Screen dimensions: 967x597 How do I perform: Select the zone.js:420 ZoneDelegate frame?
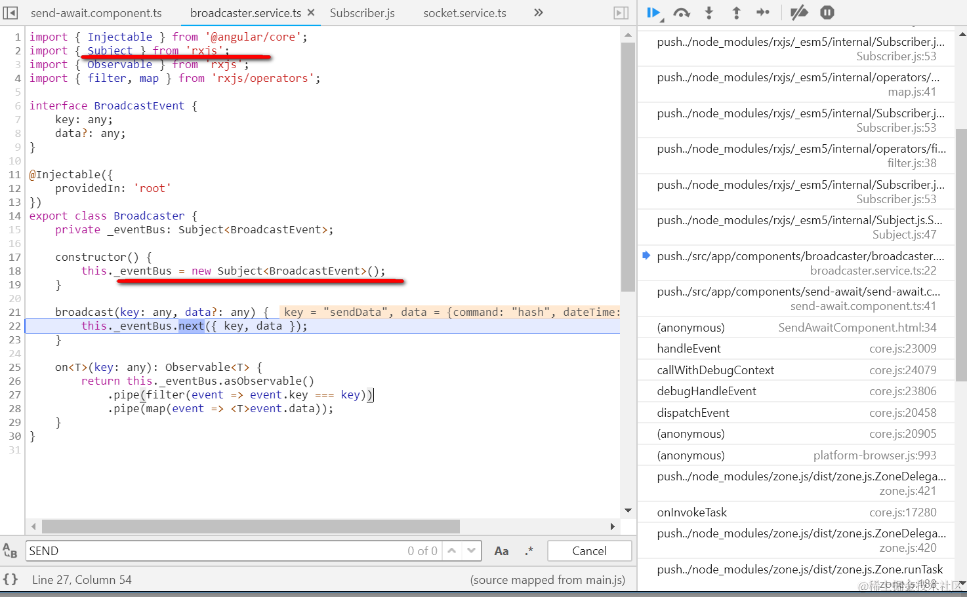[x=796, y=541]
